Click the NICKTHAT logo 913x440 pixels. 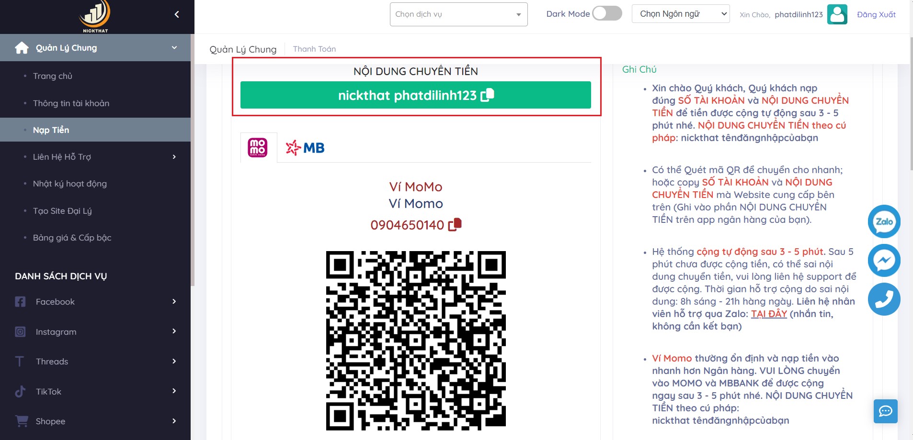click(x=95, y=17)
